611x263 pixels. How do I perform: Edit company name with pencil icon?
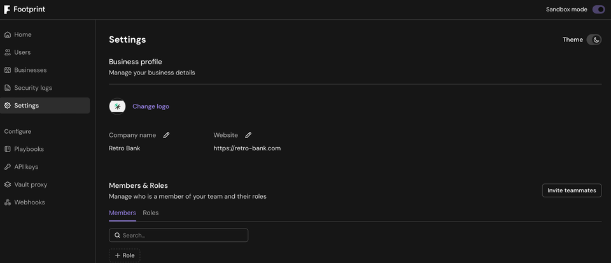click(166, 135)
